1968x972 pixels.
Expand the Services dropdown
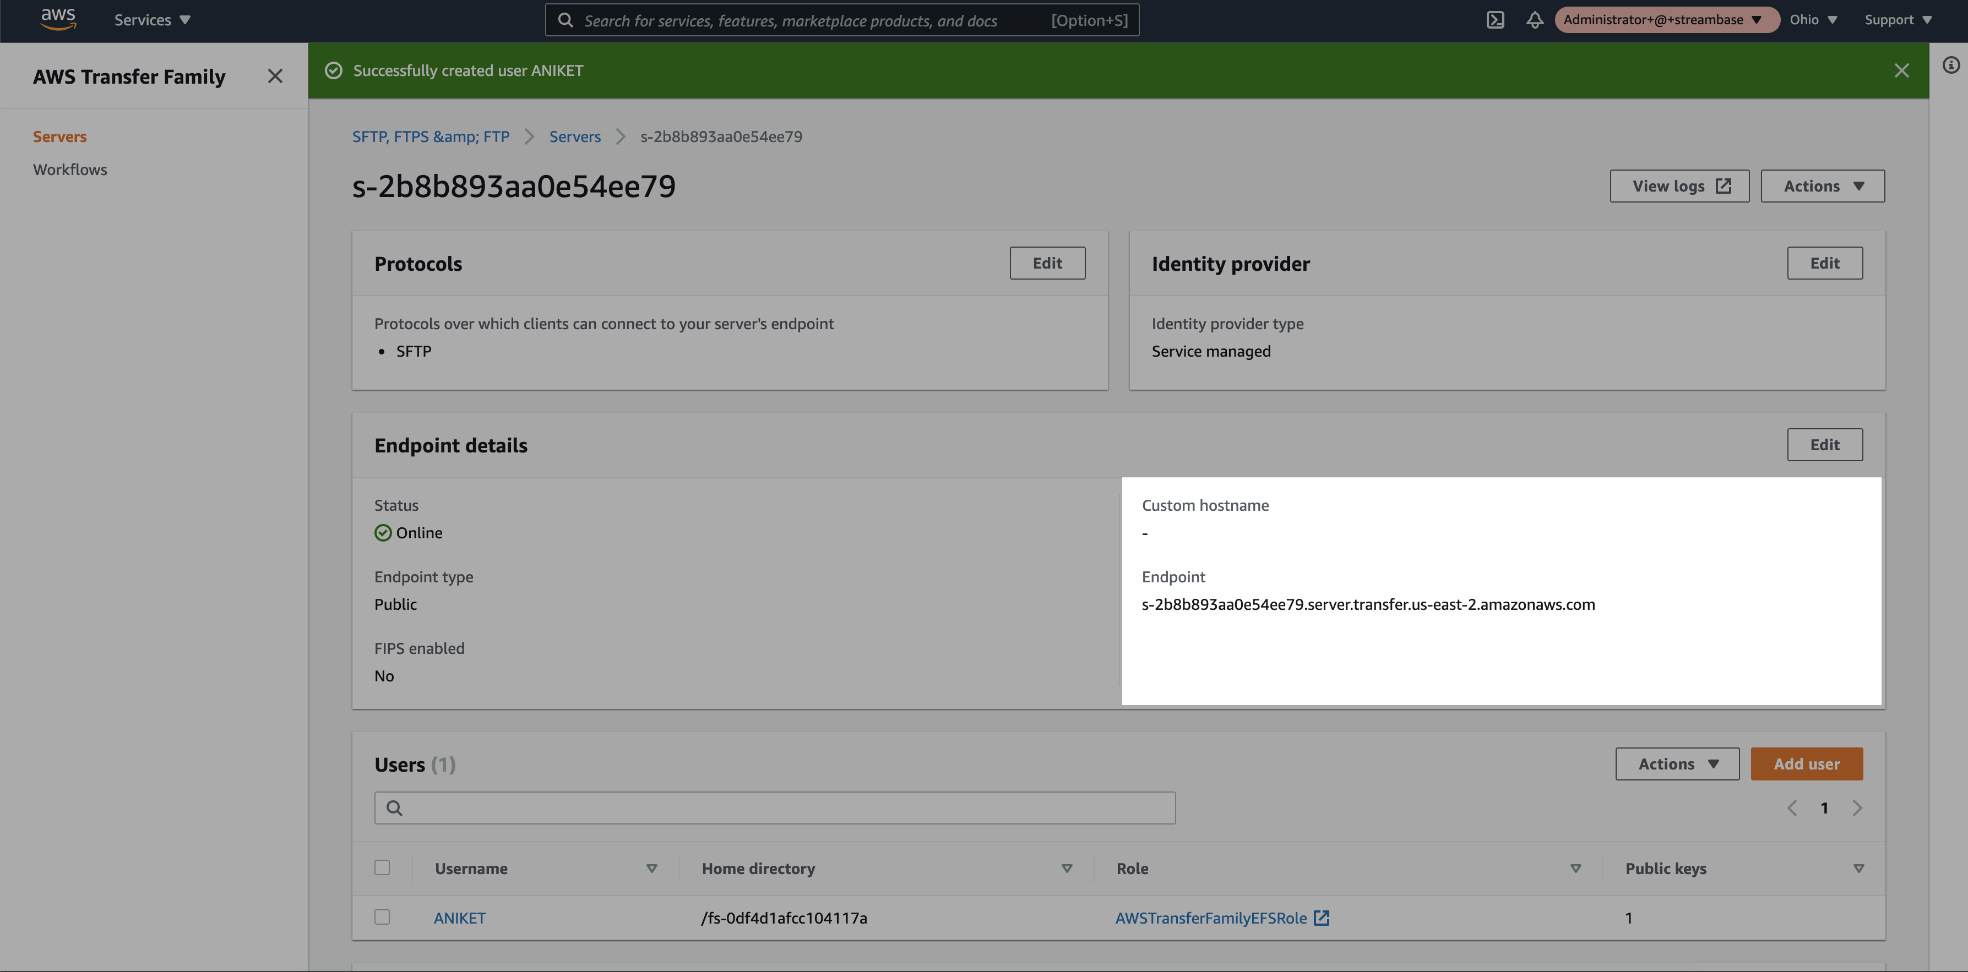152,20
